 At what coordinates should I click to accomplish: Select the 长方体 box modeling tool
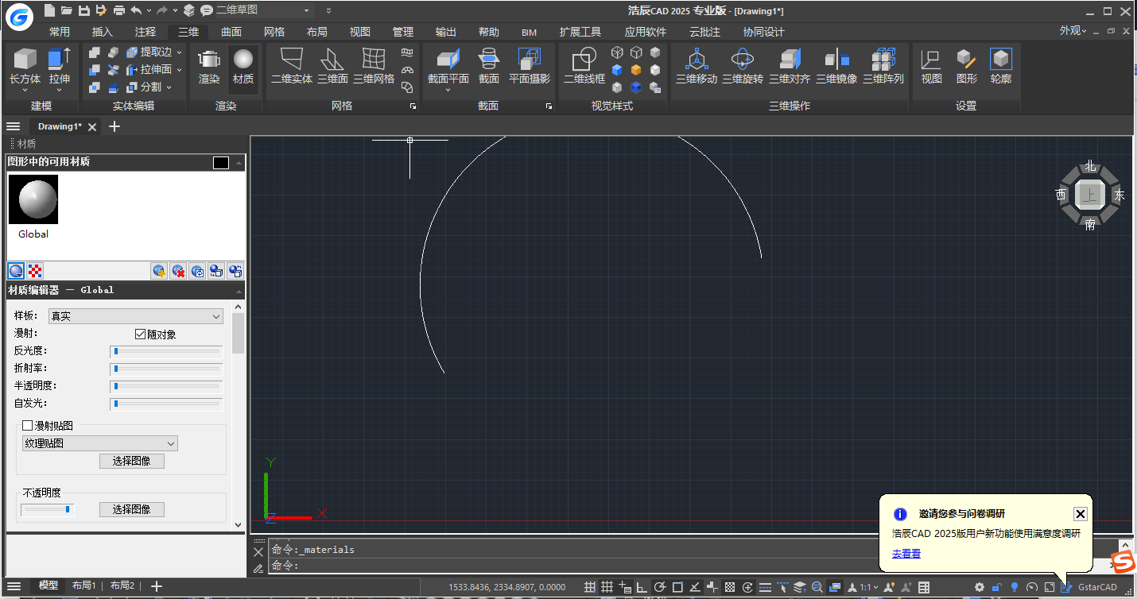pos(25,60)
